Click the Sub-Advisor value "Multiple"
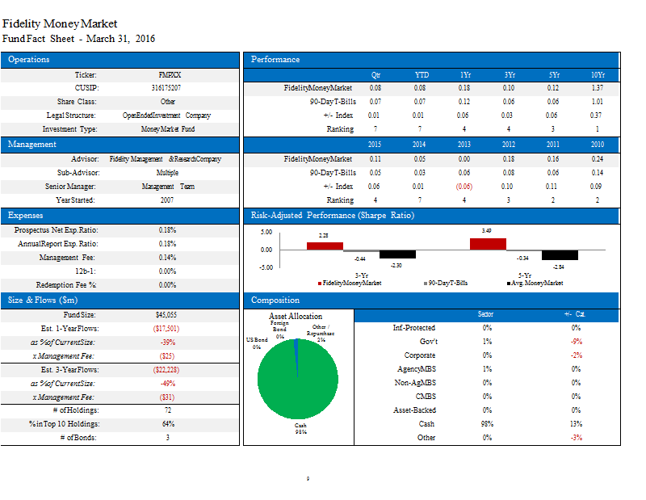This screenshot has height=500, width=646. point(167,173)
